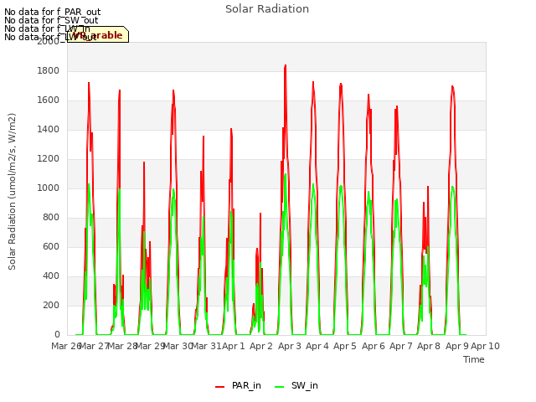This screenshot has height=402, width=536.
Task: Click the PAR_in legend entry
Action: 238,385
